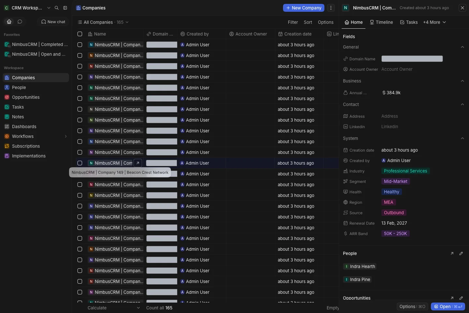469x313 pixels.
Task: Click the bottom Options ⌘O button
Action: pyautogui.click(x=412, y=306)
